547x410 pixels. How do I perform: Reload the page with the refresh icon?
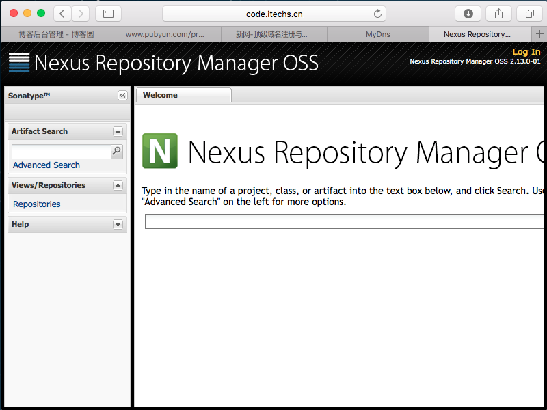377,14
